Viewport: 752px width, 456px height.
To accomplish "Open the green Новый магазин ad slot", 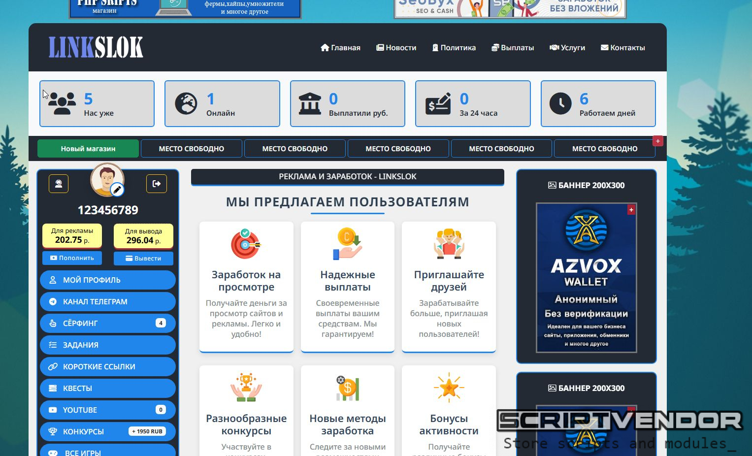I will click(x=88, y=148).
